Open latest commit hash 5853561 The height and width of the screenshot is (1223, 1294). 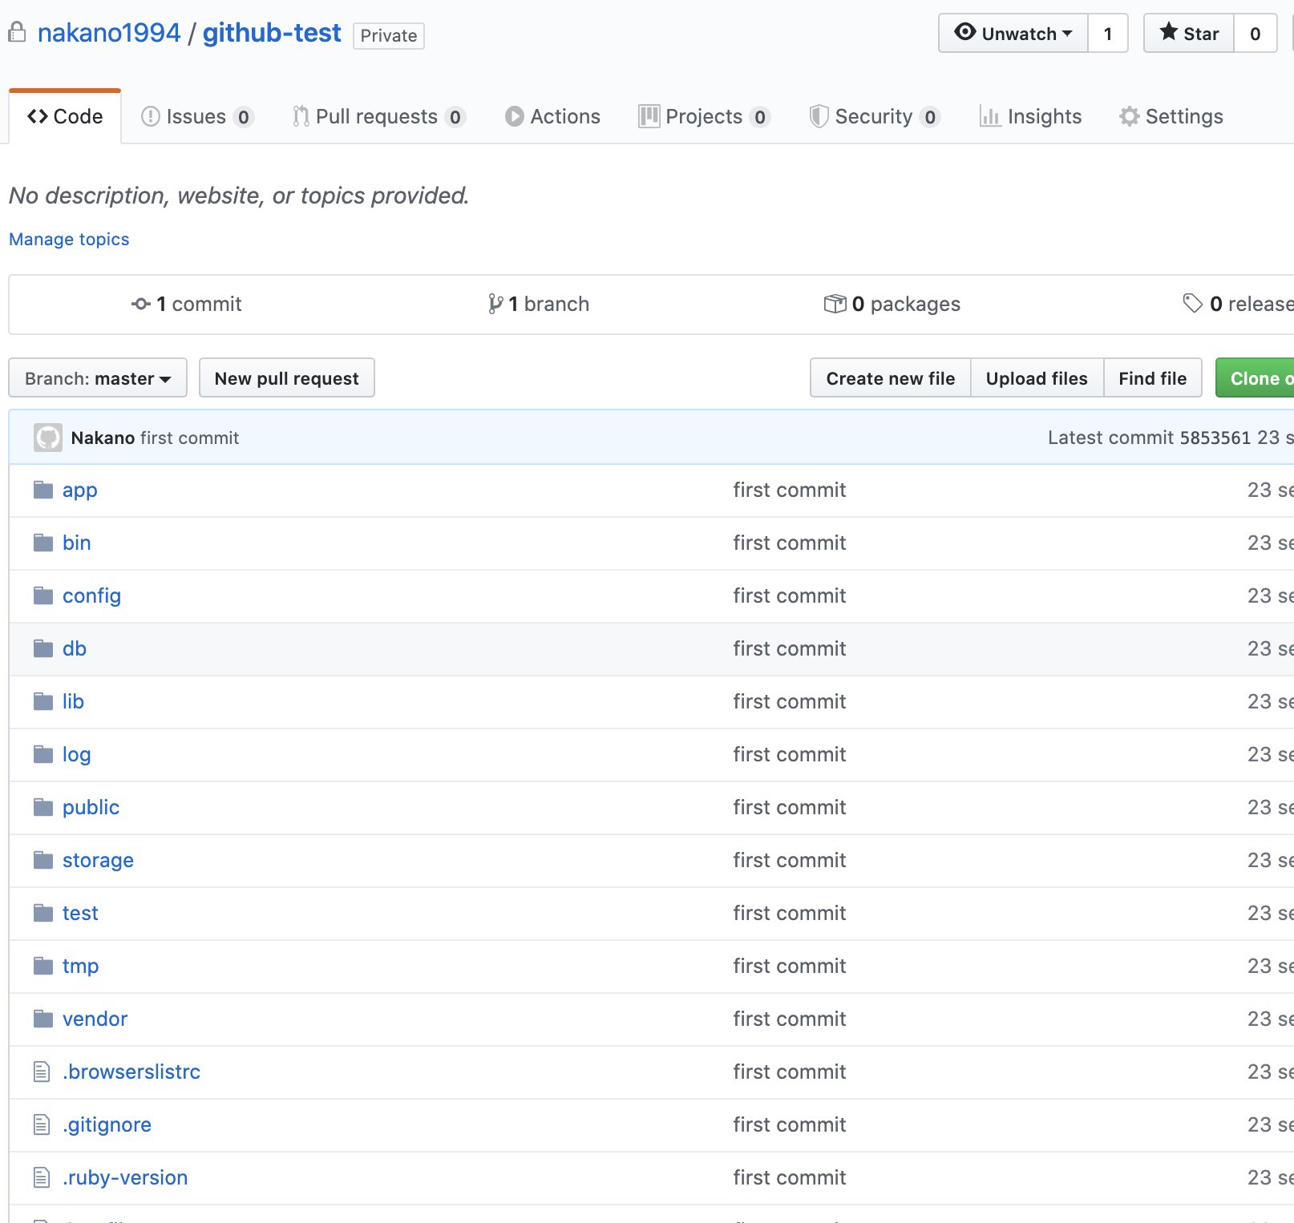[1215, 438]
